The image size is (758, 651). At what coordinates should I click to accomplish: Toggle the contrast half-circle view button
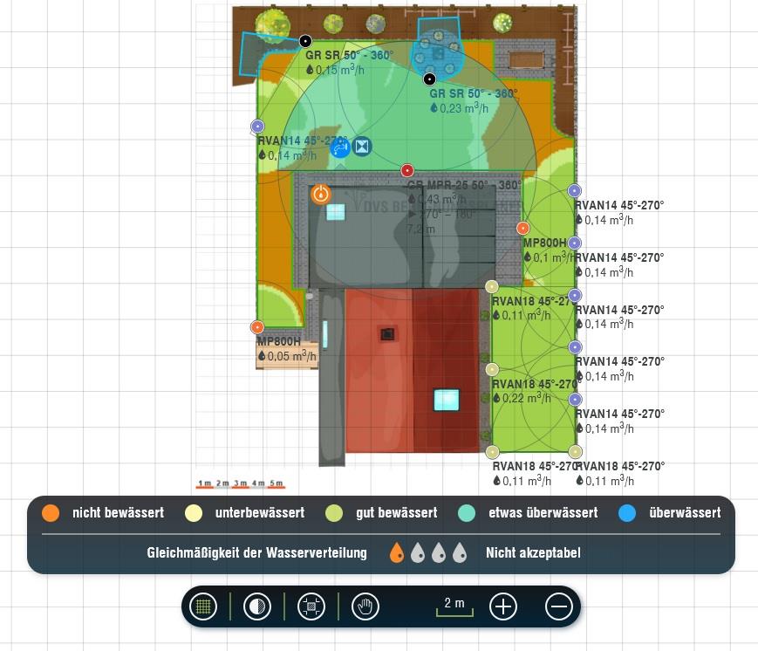coord(257,606)
